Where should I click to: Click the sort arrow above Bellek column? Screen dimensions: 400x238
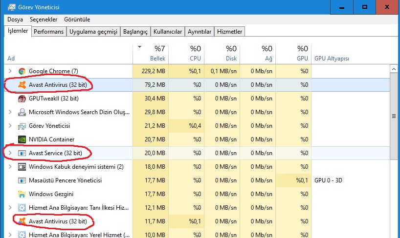139,47
